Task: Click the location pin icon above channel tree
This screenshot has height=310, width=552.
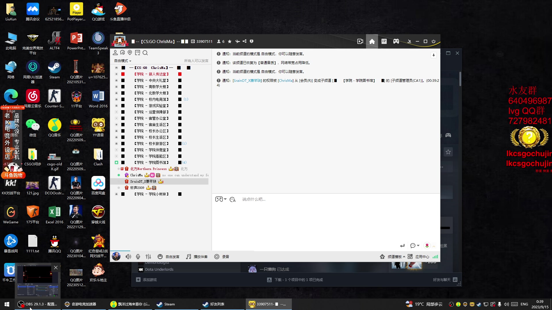Action: pyautogui.click(x=130, y=53)
